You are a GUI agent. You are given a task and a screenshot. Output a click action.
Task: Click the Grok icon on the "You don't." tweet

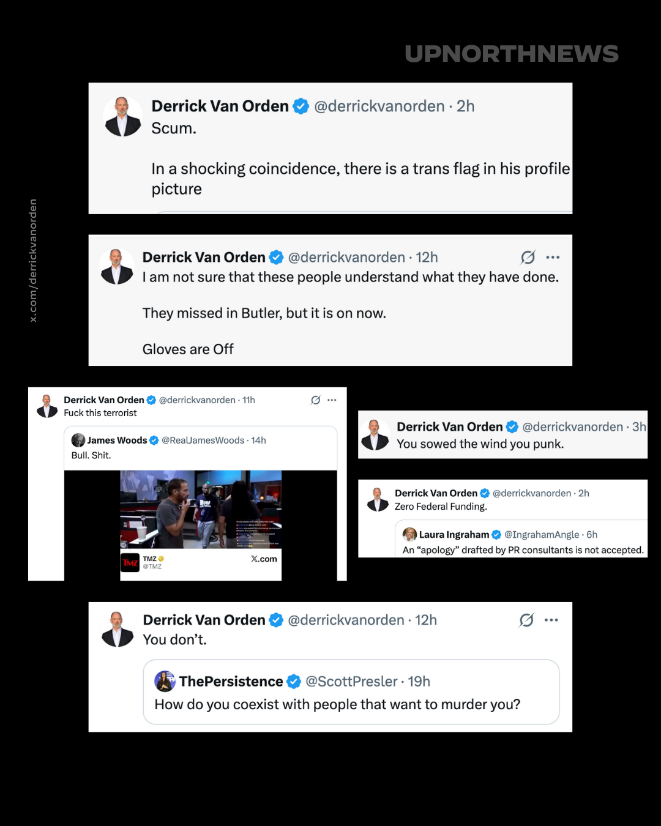526,620
